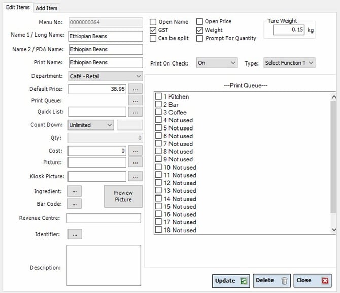Click the Name 1 / Long Name field
This screenshot has height=293, width=340.
pos(106,36)
